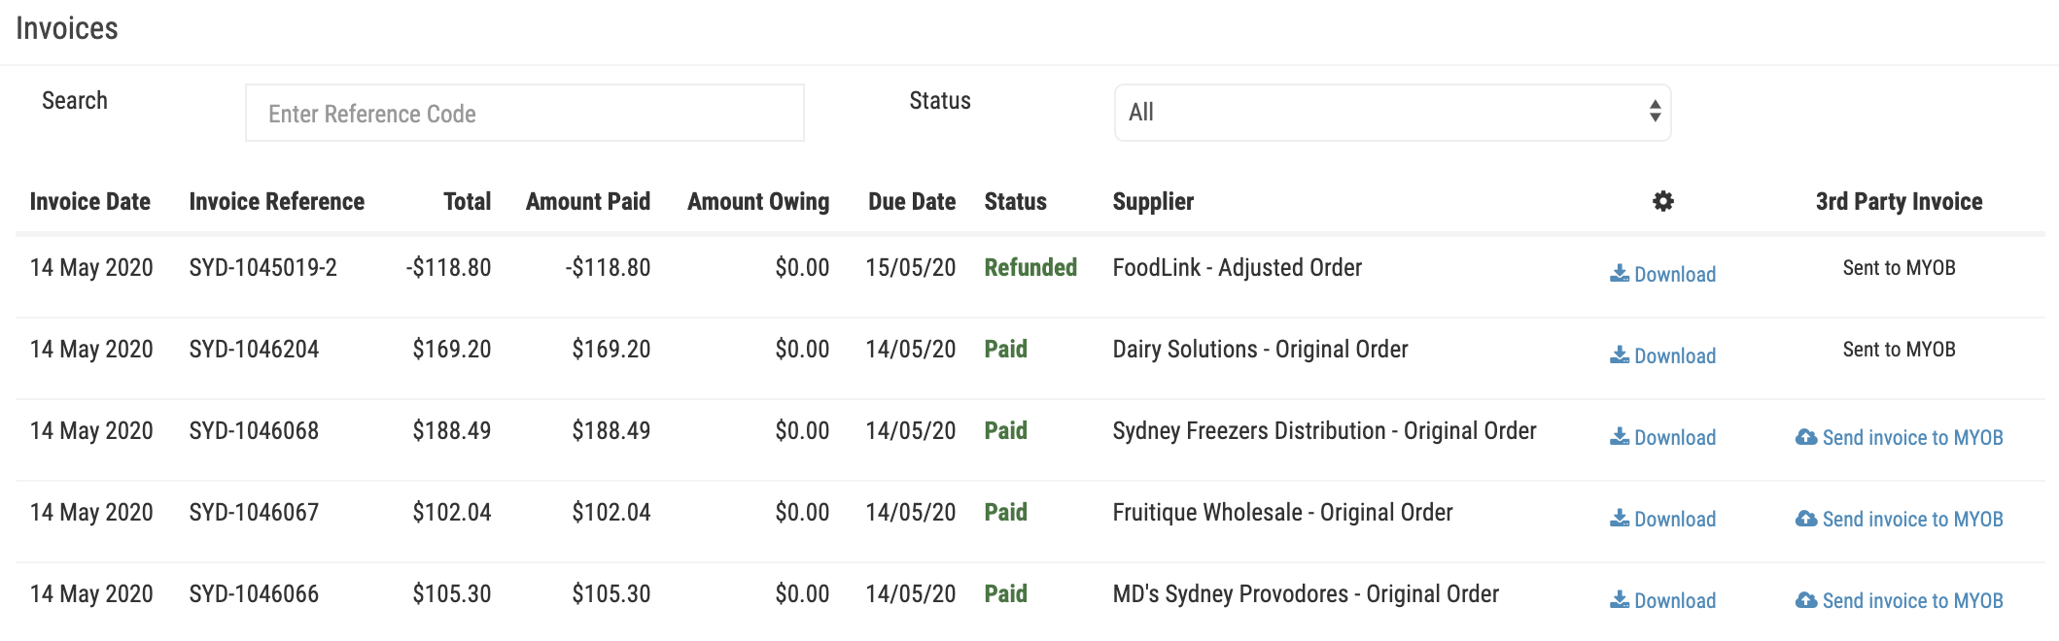Click the Refunded status label

click(x=1030, y=267)
